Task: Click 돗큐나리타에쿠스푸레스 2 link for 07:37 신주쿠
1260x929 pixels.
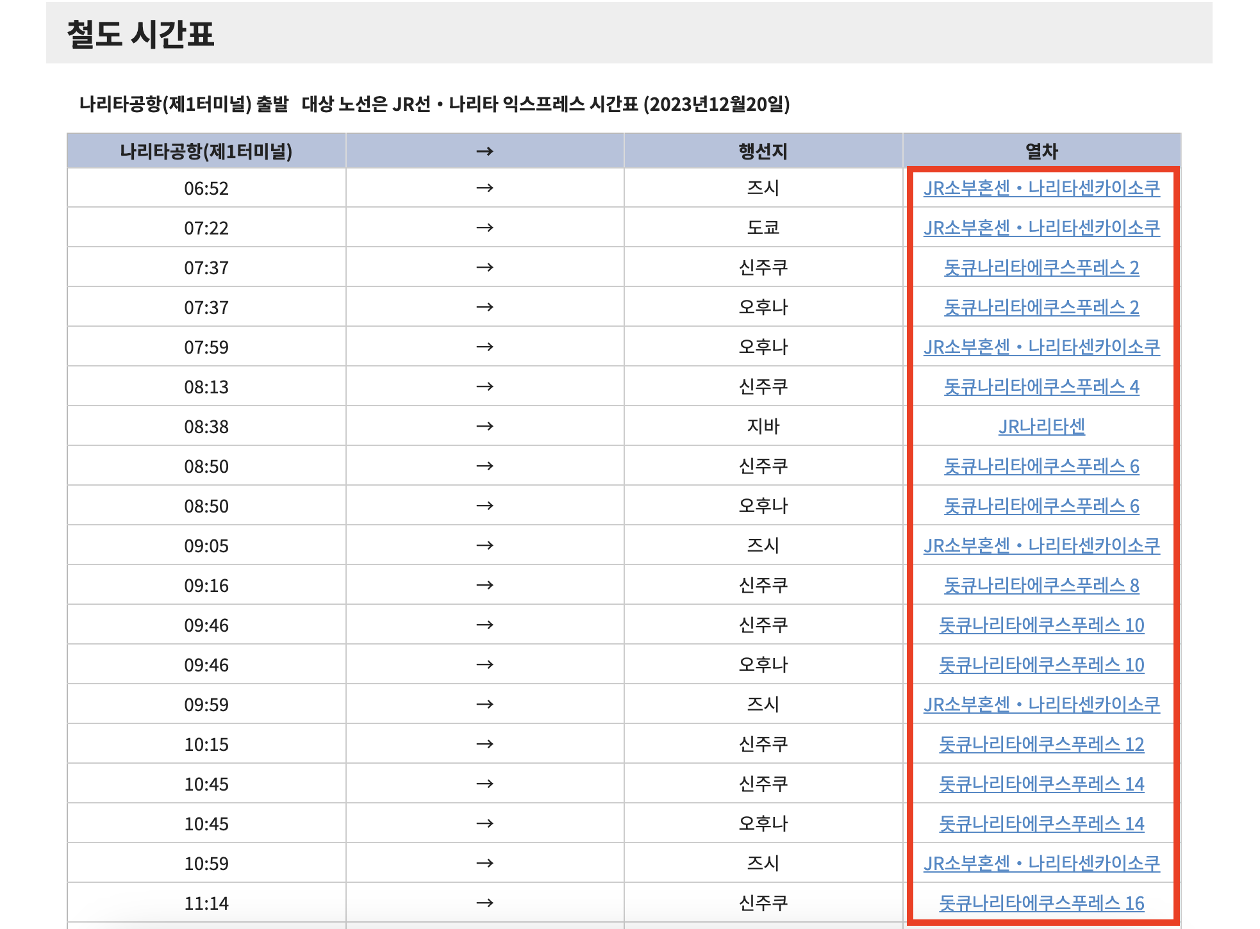Action: point(1041,268)
